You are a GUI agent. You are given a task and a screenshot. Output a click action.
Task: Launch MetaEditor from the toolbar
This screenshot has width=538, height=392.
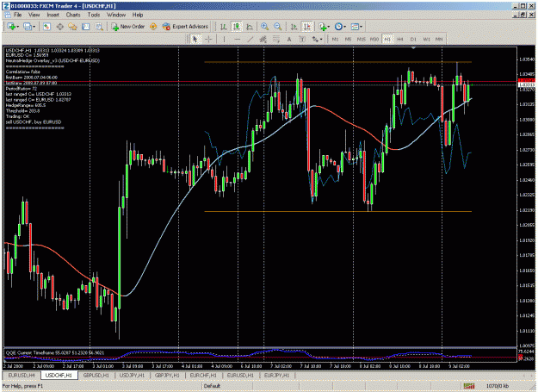pyautogui.click(x=153, y=27)
